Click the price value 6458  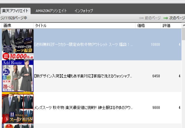pos(156,76)
